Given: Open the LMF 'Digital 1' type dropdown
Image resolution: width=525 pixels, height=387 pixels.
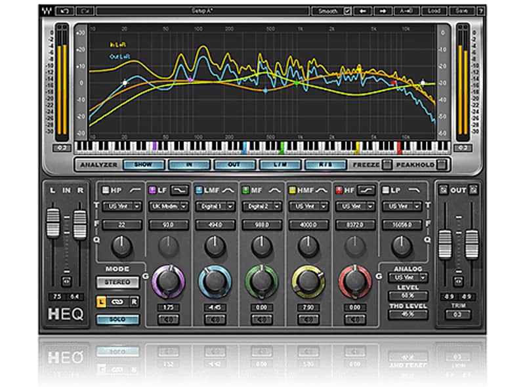Looking at the screenshot, I should click(215, 206).
